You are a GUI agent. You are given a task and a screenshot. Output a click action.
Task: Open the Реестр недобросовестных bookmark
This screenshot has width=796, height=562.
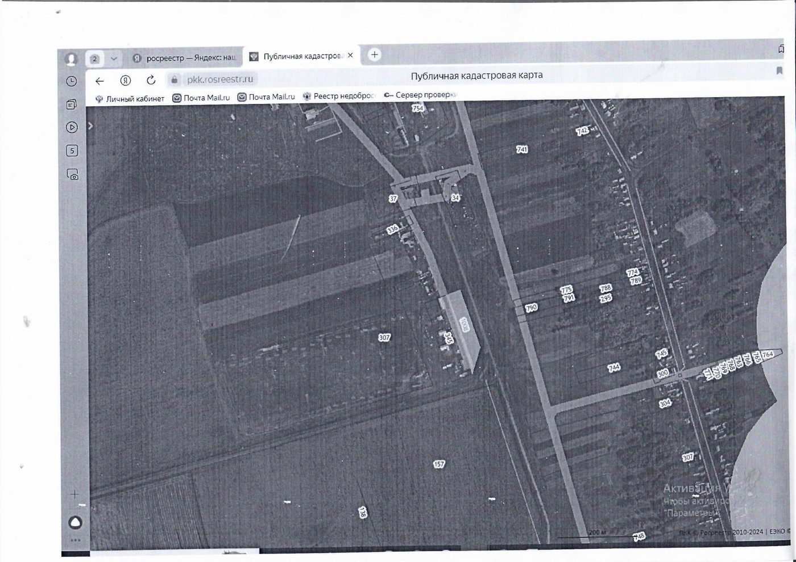[339, 96]
